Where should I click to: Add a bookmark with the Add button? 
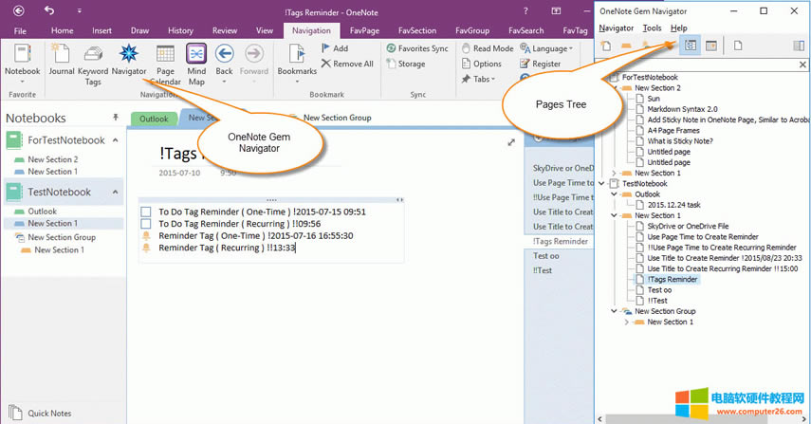coord(333,48)
